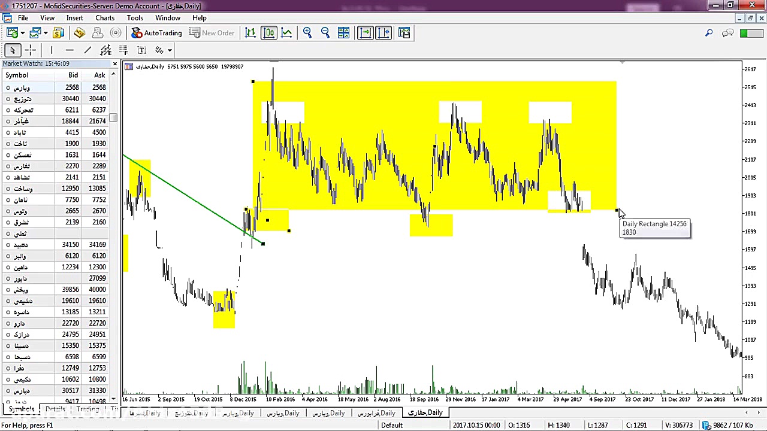Select the Vertical Line drawing tool
This screenshot has height=431, width=767.
tap(52, 50)
